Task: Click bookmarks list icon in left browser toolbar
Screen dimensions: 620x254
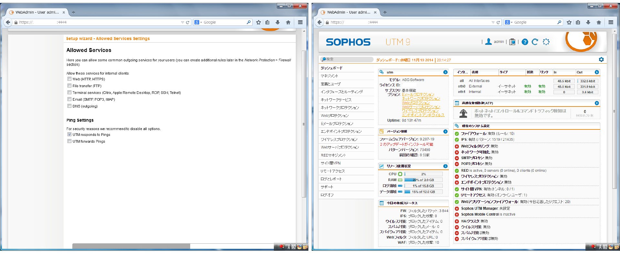Action: pos(267,22)
